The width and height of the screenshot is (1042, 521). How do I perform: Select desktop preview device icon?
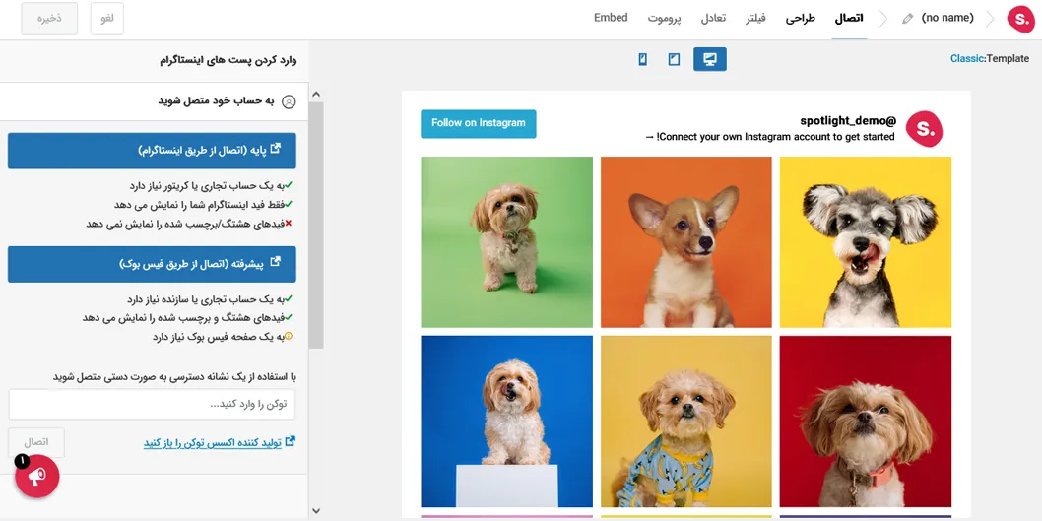point(710,59)
